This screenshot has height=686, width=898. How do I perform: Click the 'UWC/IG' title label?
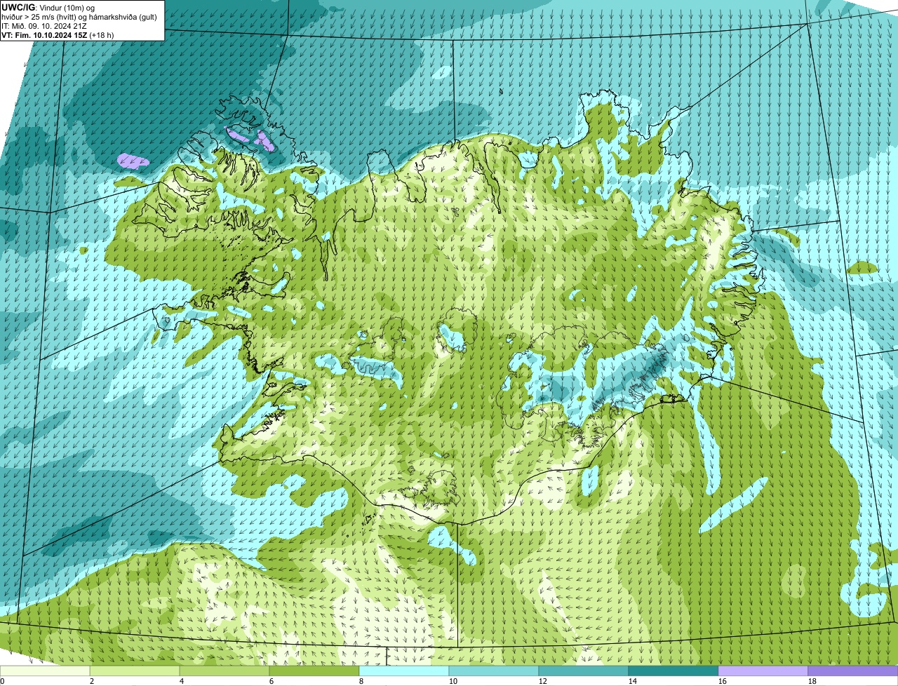point(18,7)
